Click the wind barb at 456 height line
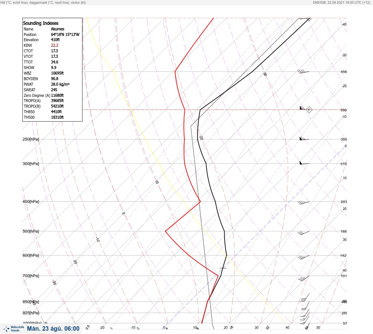 [303, 71]
